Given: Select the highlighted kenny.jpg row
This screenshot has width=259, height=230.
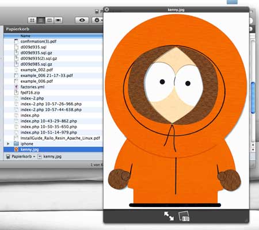Looking at the screenshot, I should 54,149.
